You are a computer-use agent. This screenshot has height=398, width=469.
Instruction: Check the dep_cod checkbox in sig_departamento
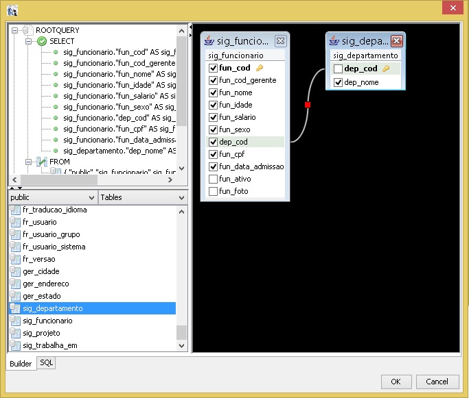point(338,69)
